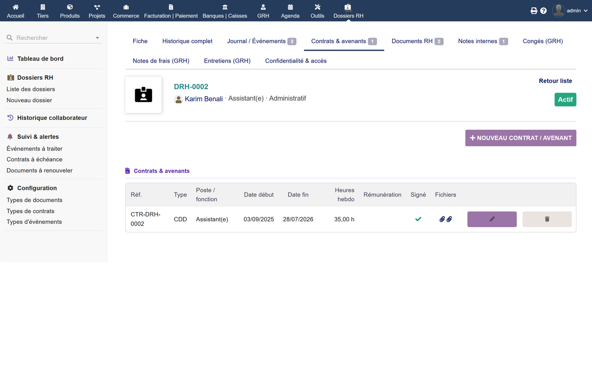Delete contract CTR-DRH-0002 trash button
This screenshot has width=592, height=386.
(547, 219)
